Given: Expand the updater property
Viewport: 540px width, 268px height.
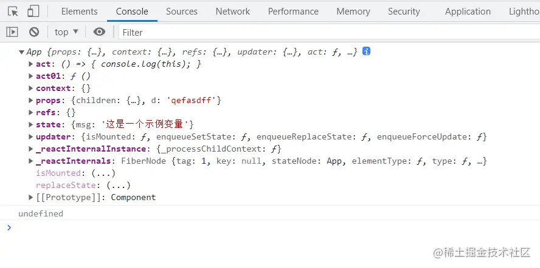Looking at the screenshot, I should [x=31, y=137].
